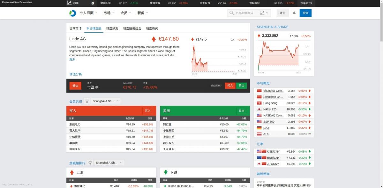Click the 买入 button in the red header
Screen dimensions: 383x188
pyautogui.click(x=148, y=111)
